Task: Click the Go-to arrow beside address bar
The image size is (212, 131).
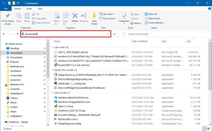Action: [114, 34]
